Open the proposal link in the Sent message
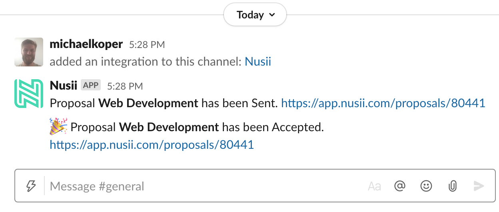 click(x=383, y=103)
